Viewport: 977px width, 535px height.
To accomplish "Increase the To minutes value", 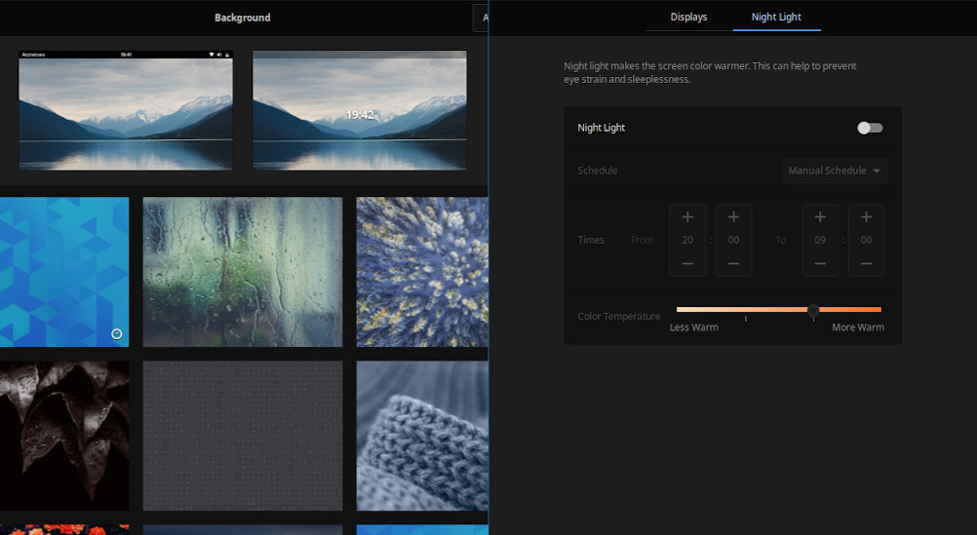I will pyautogui.click(x=866, y=217).
